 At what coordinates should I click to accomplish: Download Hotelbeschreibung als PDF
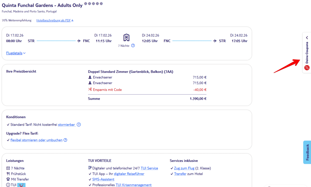55,20
